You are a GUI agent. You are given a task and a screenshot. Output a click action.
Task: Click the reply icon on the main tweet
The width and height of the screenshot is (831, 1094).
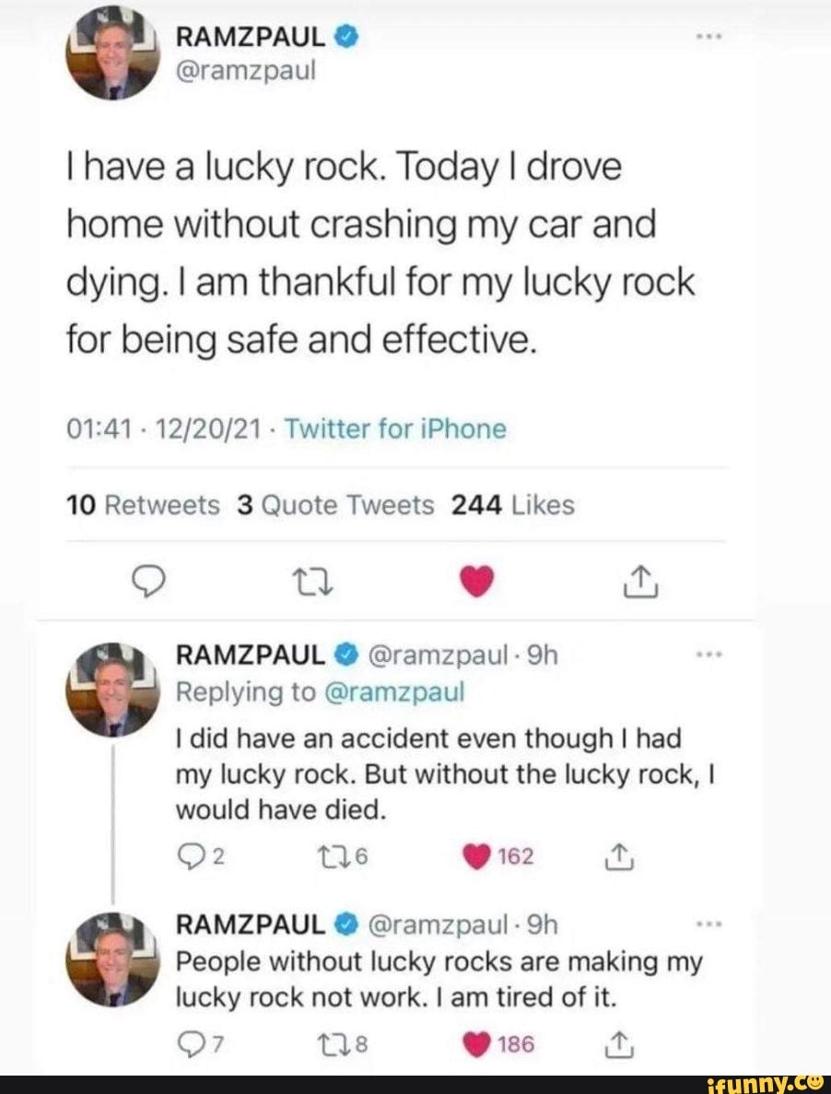pos(147,581)
